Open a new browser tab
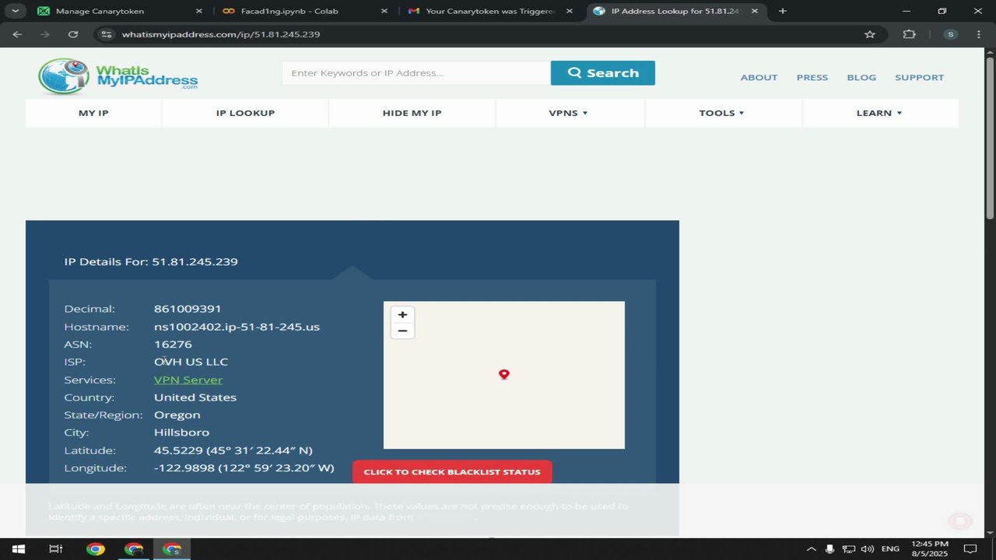Image resolution: width=996 pixels, height=560 pixels. point(782,11)
